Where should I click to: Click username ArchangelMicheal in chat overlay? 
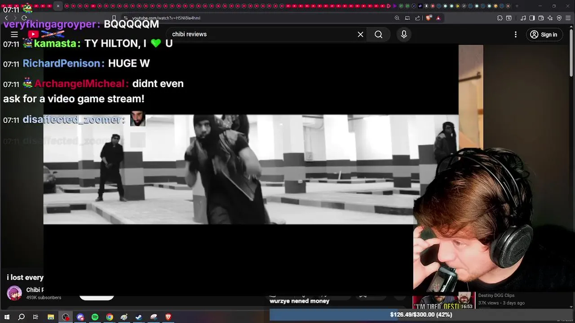point(80,83)
